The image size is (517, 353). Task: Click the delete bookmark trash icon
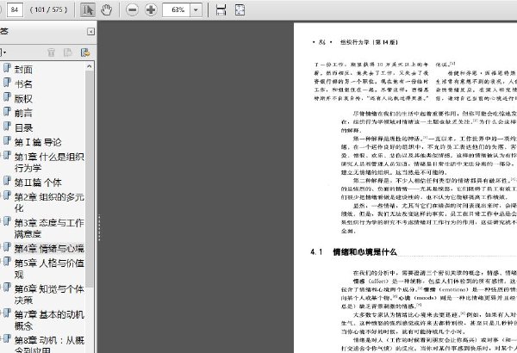pyautogui.click(x=51, y=53)
